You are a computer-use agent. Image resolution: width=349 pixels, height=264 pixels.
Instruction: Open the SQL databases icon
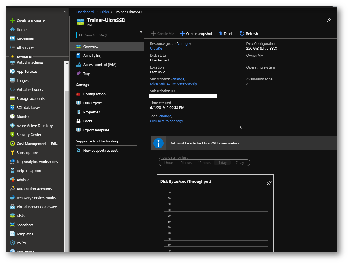pyautogui.click(x=12, y=107)
